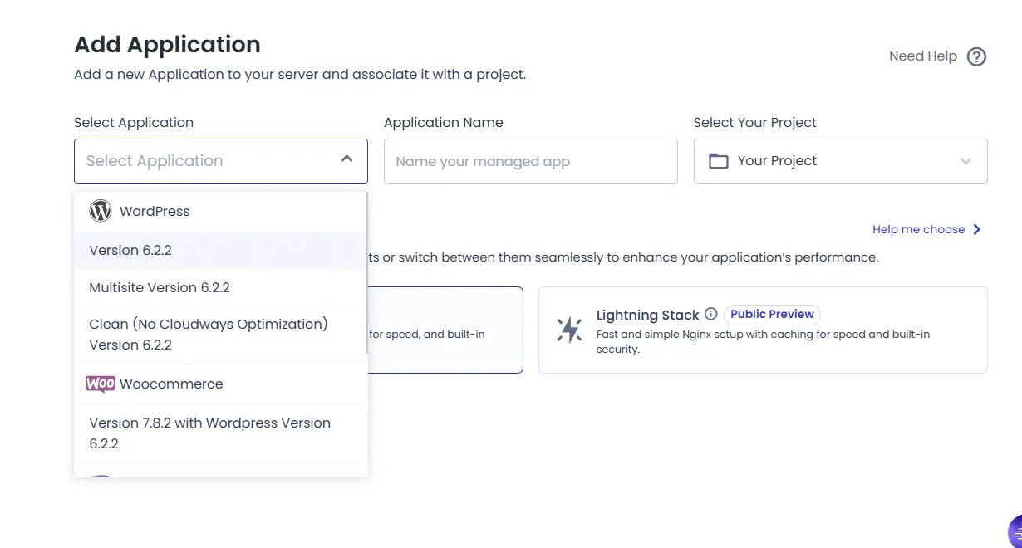Select WordPress Version 6.2.2
Image resolution: width=1022 pixels, height=548 pixels.
point(130,250)
